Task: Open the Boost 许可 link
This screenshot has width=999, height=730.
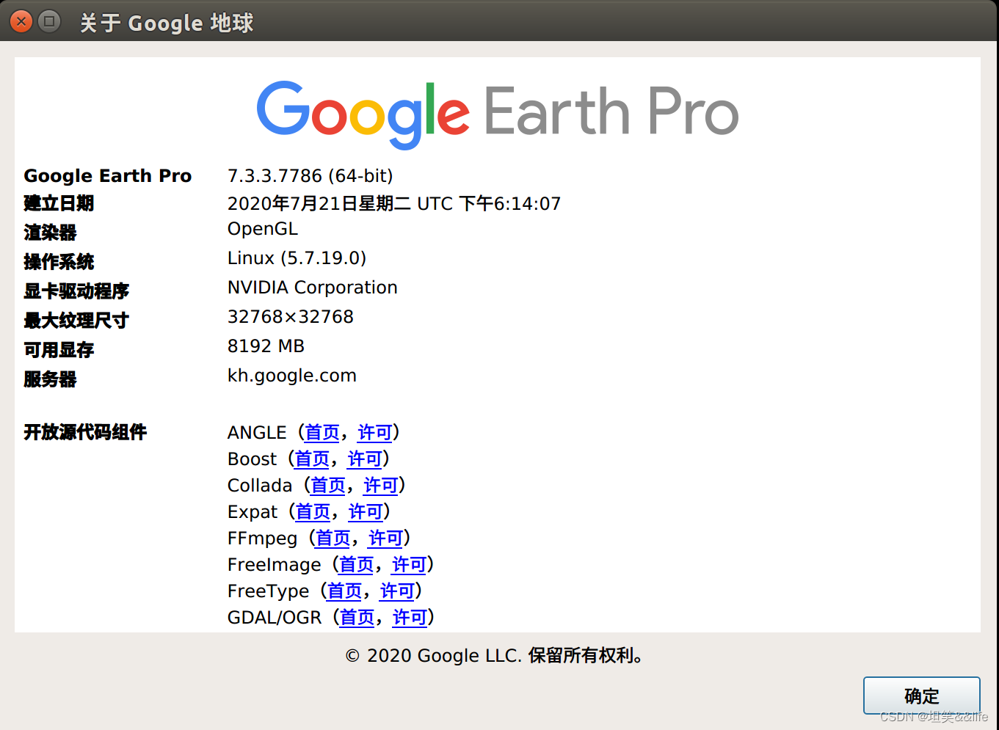Action: coord(365,459)
